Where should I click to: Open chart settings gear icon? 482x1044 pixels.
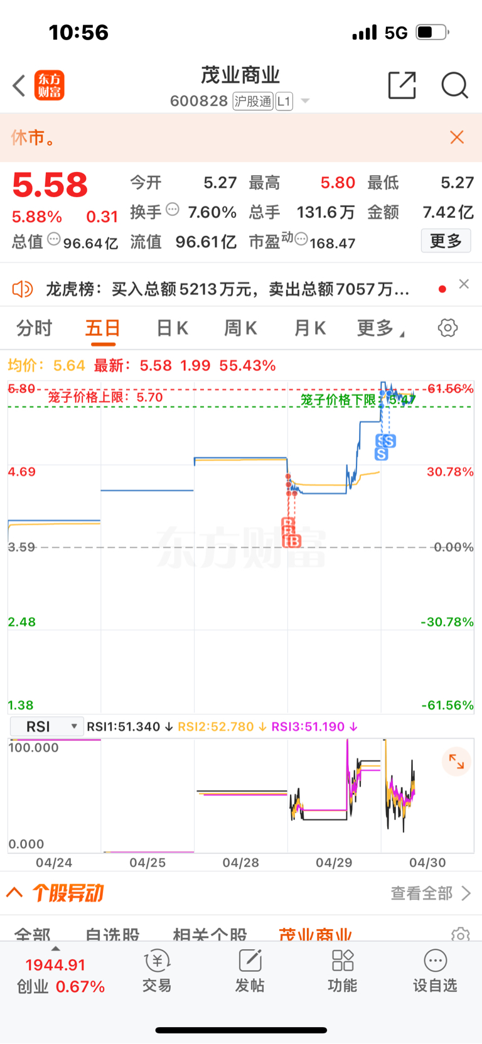coord(447,328)
